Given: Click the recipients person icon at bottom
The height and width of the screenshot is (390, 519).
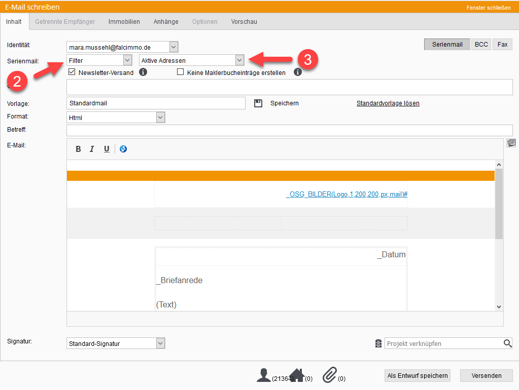Looking at the screenshot, I should click(263, 375).
